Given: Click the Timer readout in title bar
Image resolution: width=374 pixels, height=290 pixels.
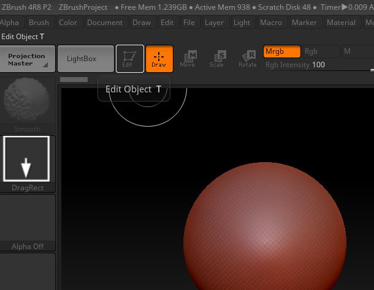Looking at the screenshot, I should click(x=343, y=7).
